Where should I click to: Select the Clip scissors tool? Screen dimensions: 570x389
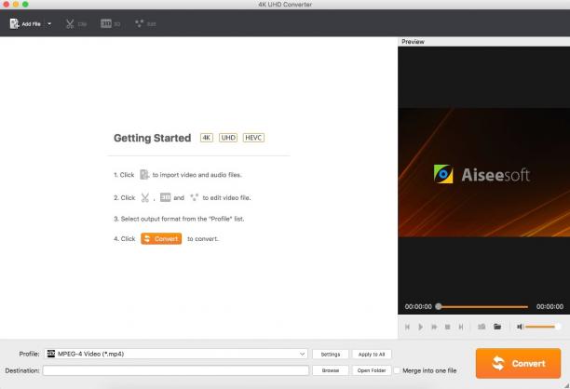[76, 24]
